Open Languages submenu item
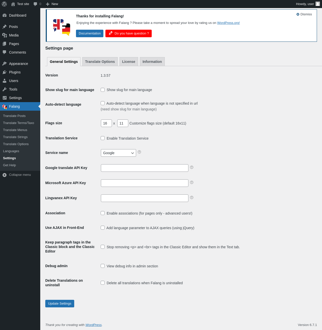Viewport: 322px width, 330px height. tap(11, 151)
